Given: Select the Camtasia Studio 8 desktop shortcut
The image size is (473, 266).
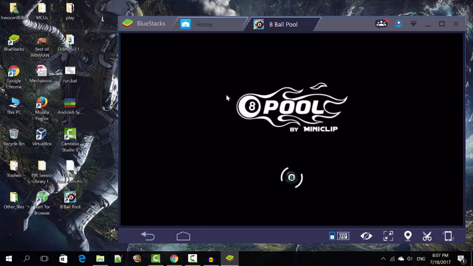Looking at the screenshot, I should (70, 140).
